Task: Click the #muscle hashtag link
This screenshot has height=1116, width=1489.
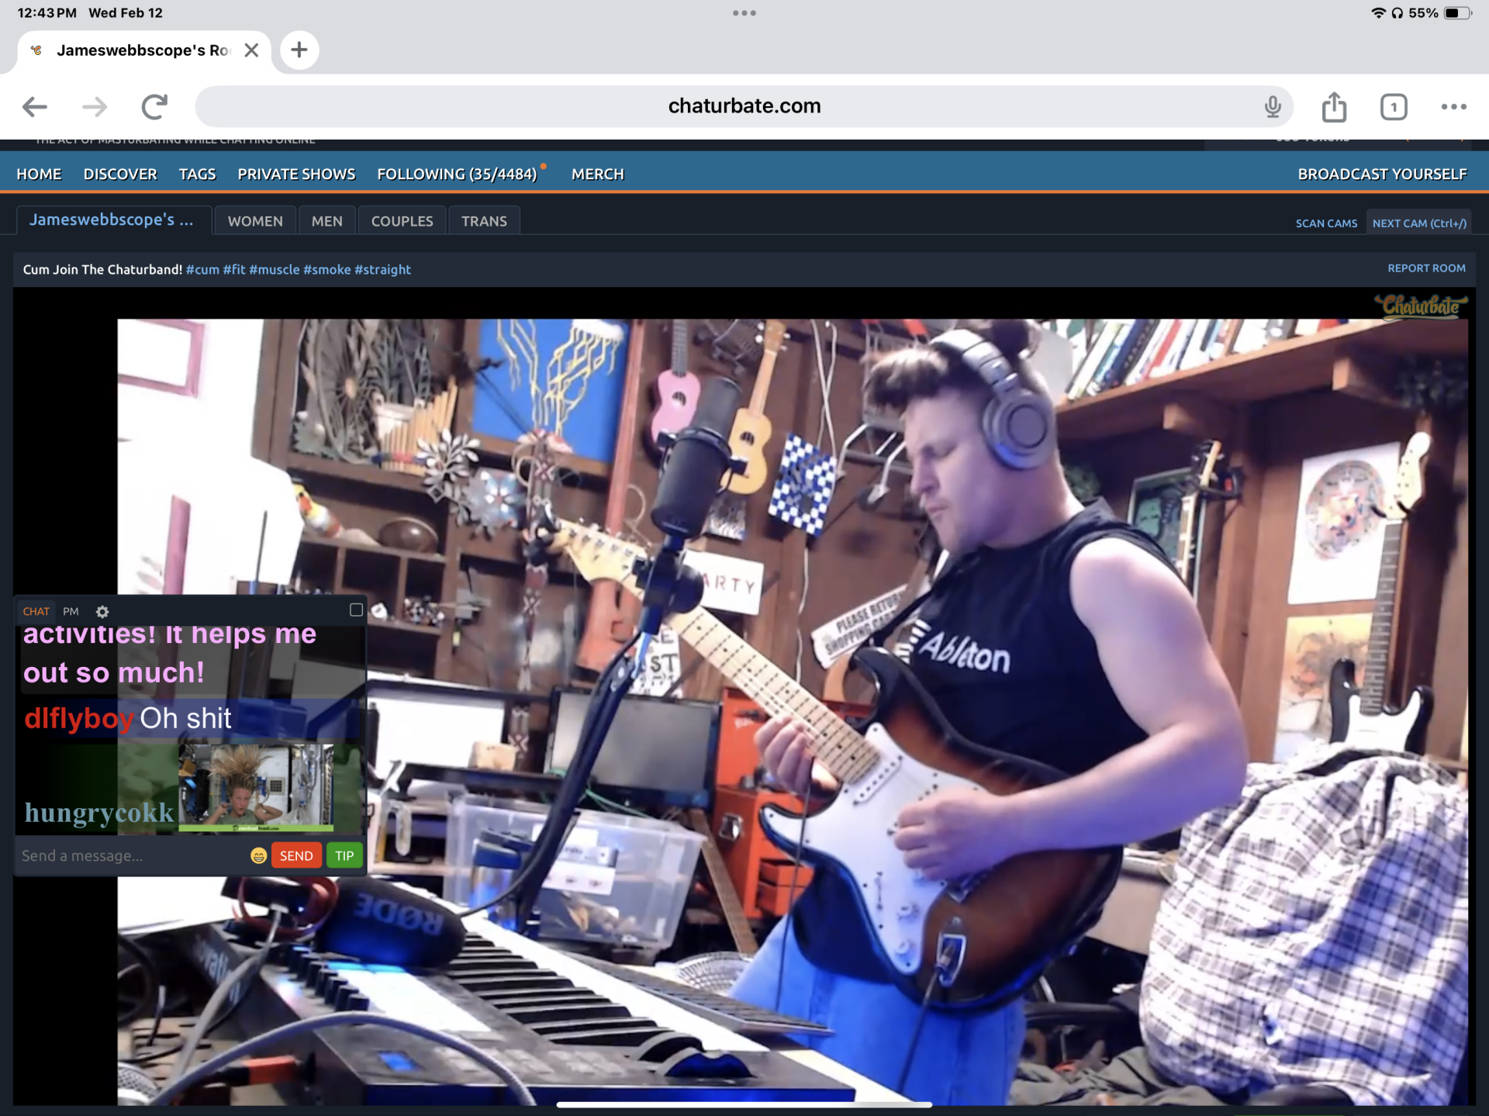Action: point(274,269)
